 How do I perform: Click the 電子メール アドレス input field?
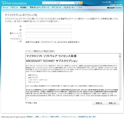click(49, 33)
